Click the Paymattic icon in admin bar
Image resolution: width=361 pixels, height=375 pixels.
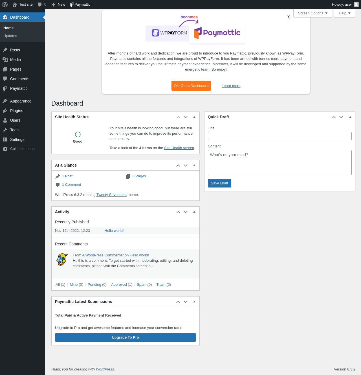(72, 5)
